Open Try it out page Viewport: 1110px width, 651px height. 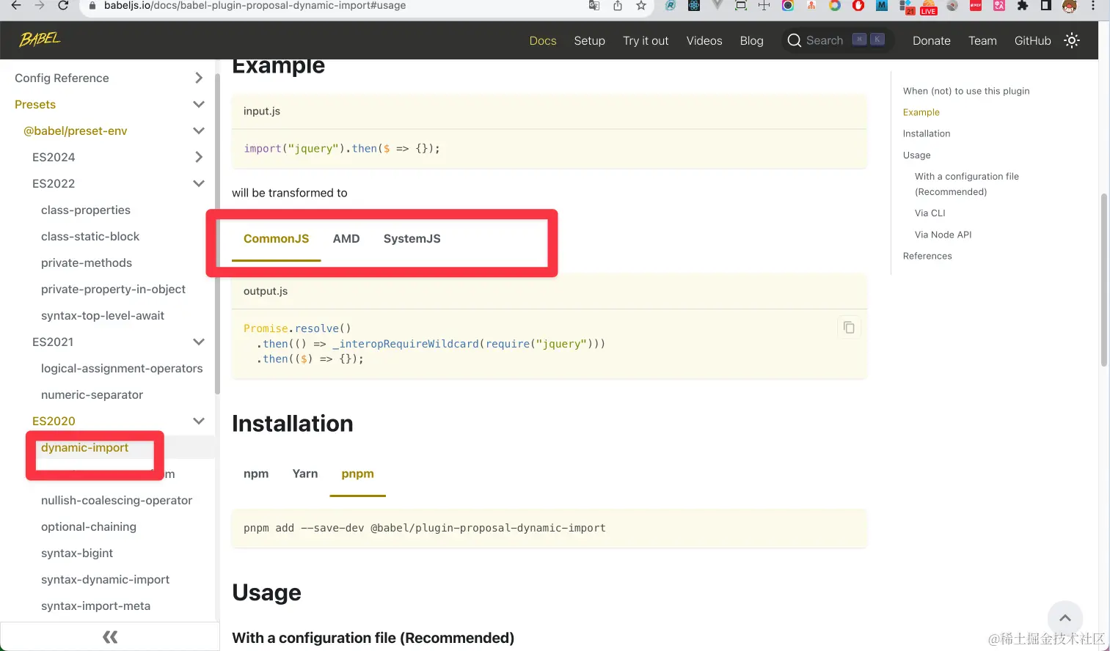click(646, 40)
